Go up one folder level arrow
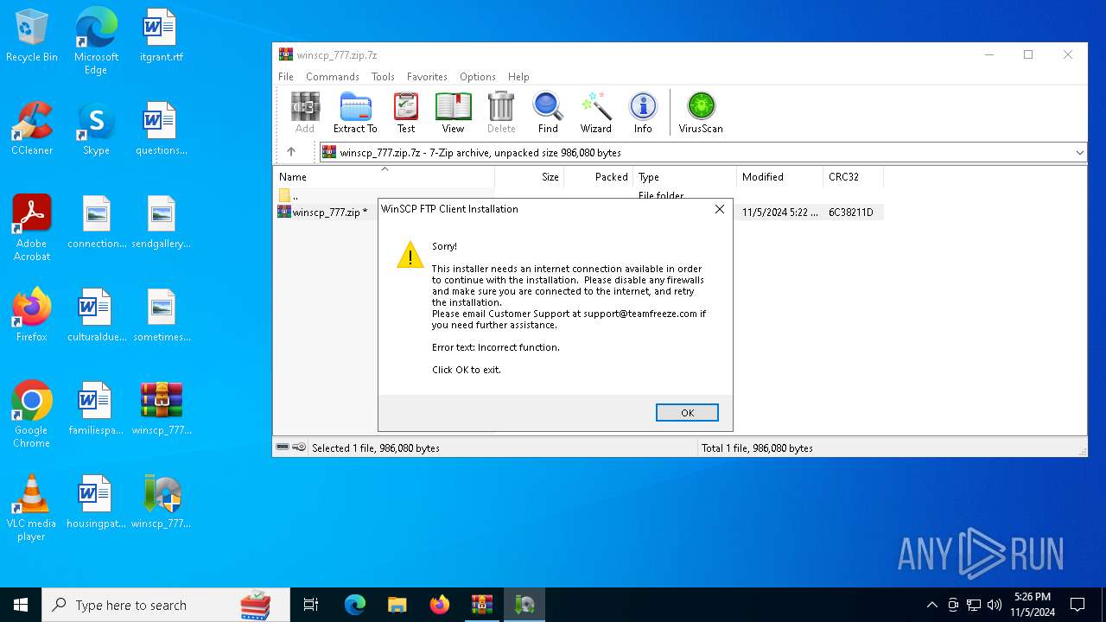 click(x=291, y=152)
